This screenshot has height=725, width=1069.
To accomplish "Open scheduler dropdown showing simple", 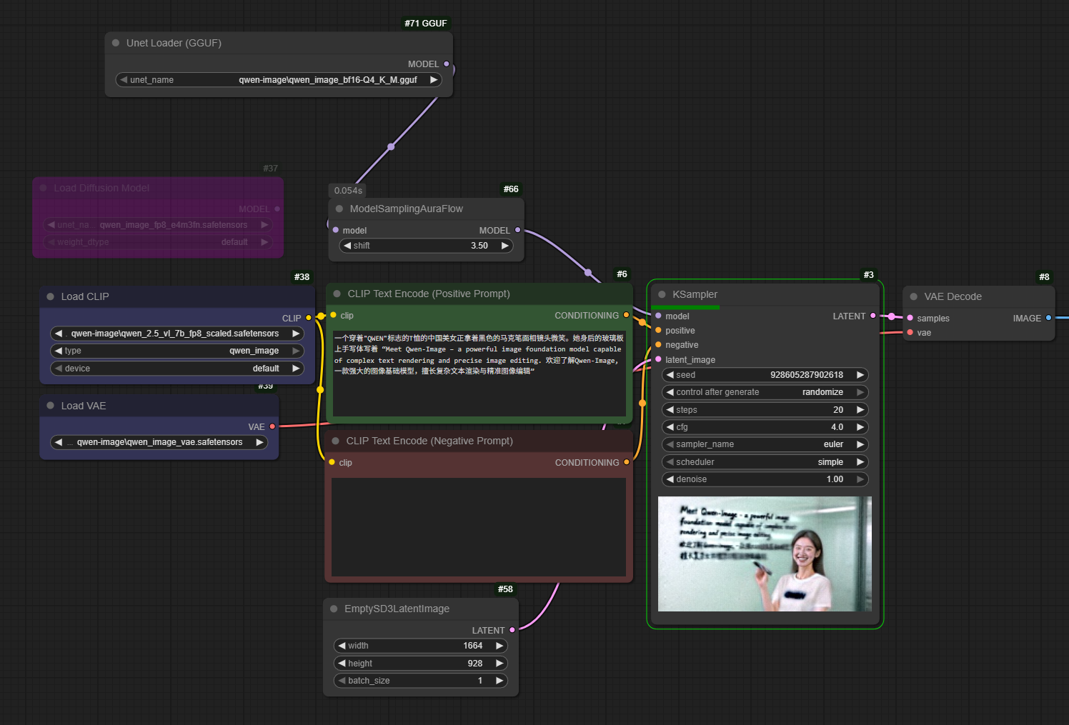I will click(x=765, y=462).
